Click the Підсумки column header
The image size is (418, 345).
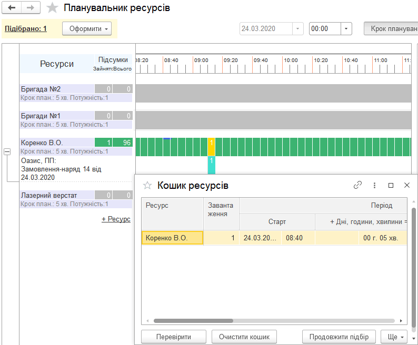113,59
